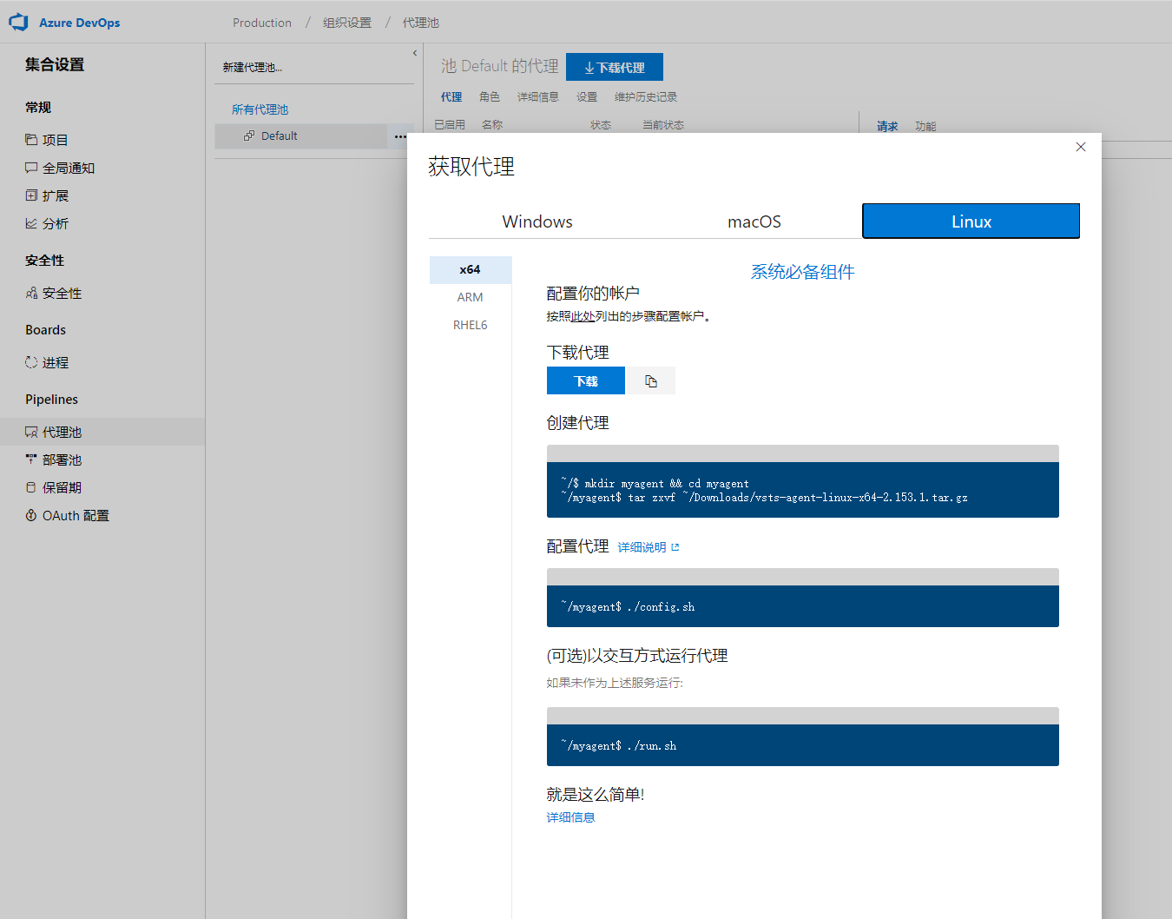Copy the agent download URL to clipboard

tap(651, 381)
